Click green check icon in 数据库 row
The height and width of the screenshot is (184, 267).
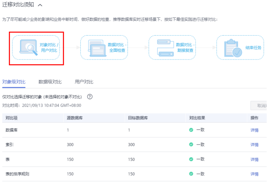pyautogui.click(x=191, y=130)
